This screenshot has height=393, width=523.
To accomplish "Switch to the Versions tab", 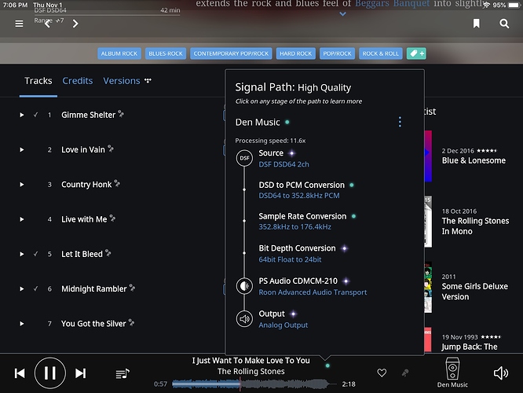I will (122, 81).
